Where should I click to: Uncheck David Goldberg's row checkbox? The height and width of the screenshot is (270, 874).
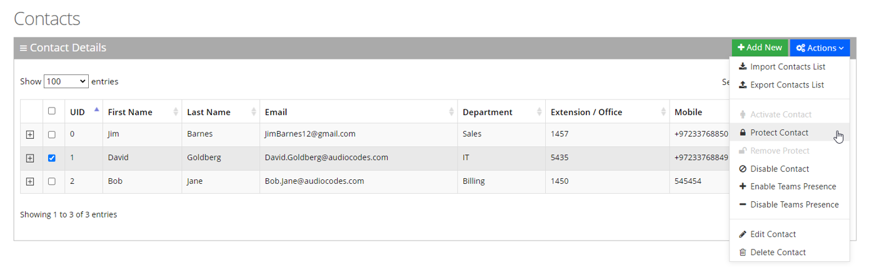tap(52, 158)
